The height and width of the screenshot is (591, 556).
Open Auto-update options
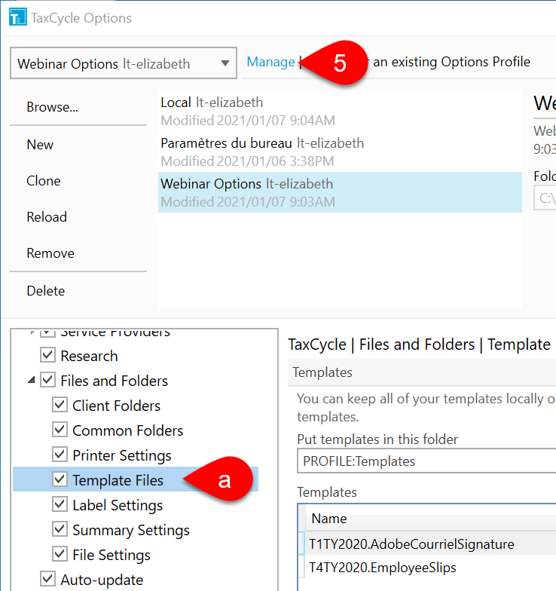(102, 580)
